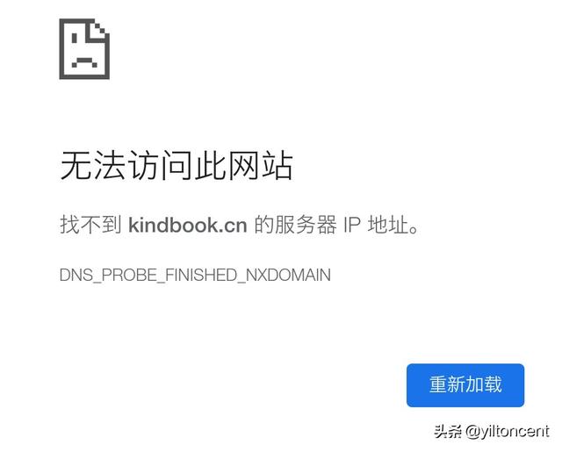
Task: Click the sad page error icon
Action: coord(84,48)
